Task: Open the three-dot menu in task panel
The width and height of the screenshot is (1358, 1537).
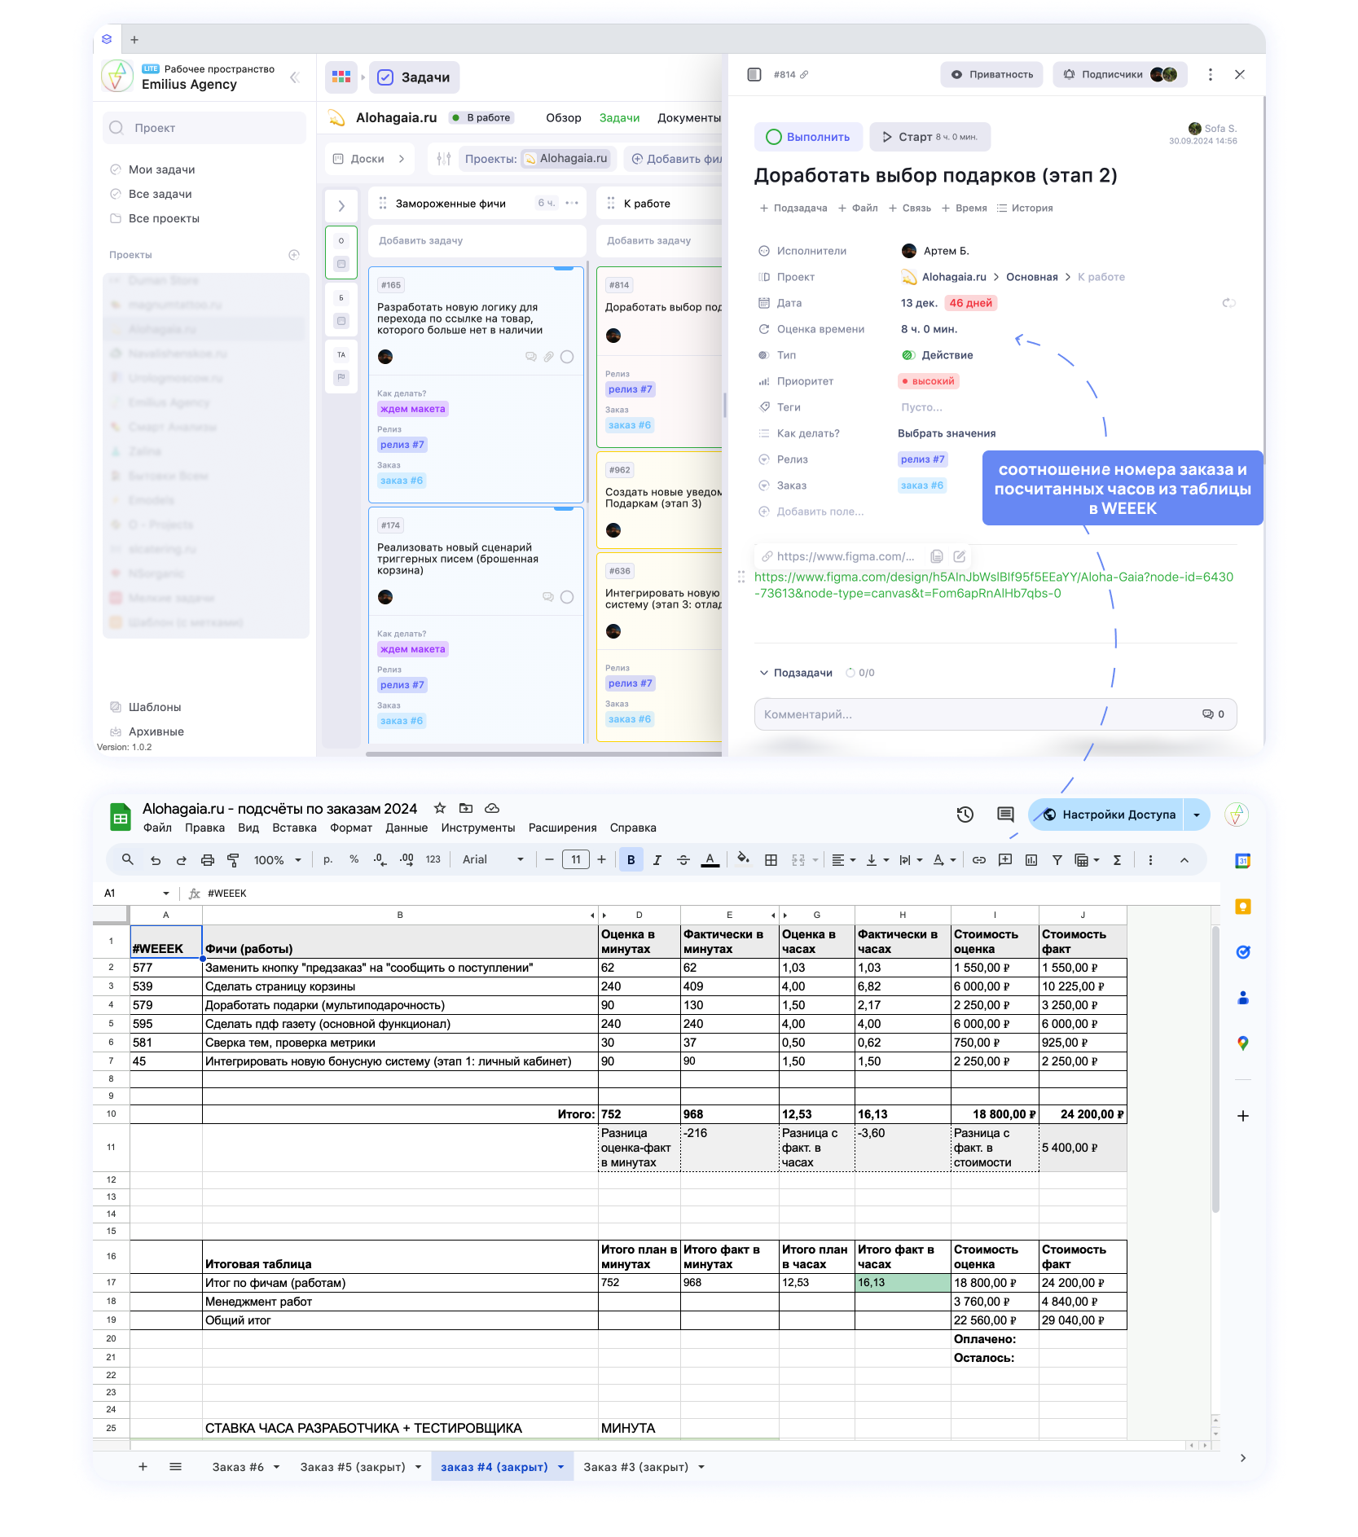Action: [1211, 75]
